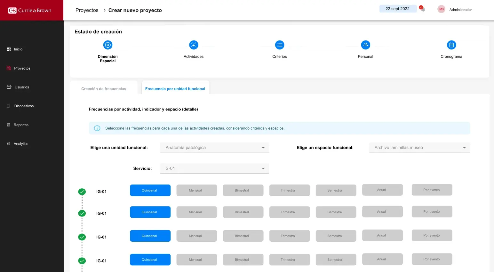Click the Dimensión Espacial step icon
The height and width of the screenshot is (272, 494).
(x=108, y=45)
